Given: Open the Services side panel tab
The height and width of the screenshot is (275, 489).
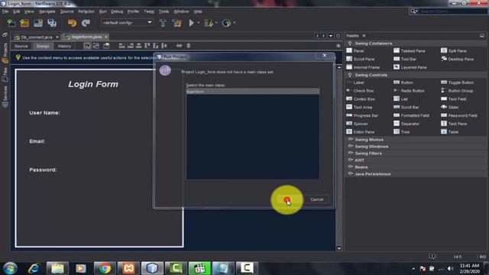Looking at the screenshot, I should coord(5,97).
